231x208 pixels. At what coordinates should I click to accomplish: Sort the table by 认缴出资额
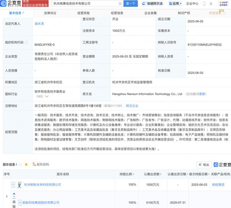[x=161, y=174]
